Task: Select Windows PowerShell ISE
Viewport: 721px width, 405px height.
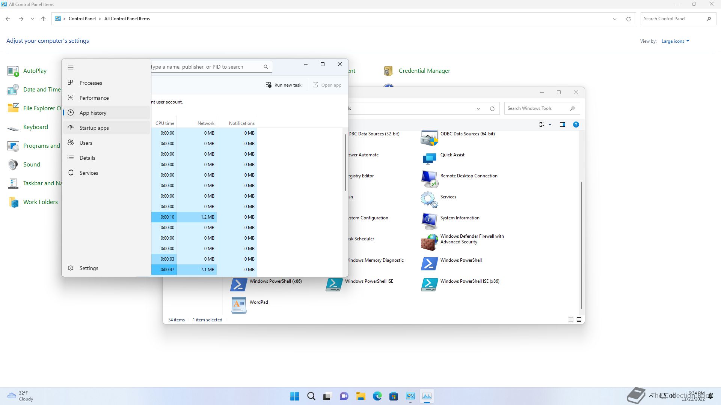Action: point(359,285)
